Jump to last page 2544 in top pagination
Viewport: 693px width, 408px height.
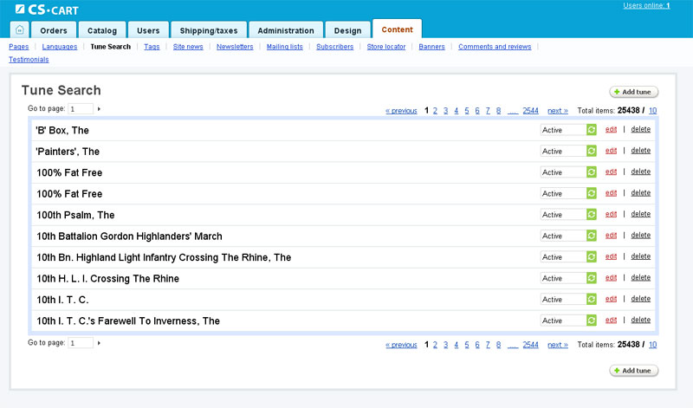click(530, 111)
